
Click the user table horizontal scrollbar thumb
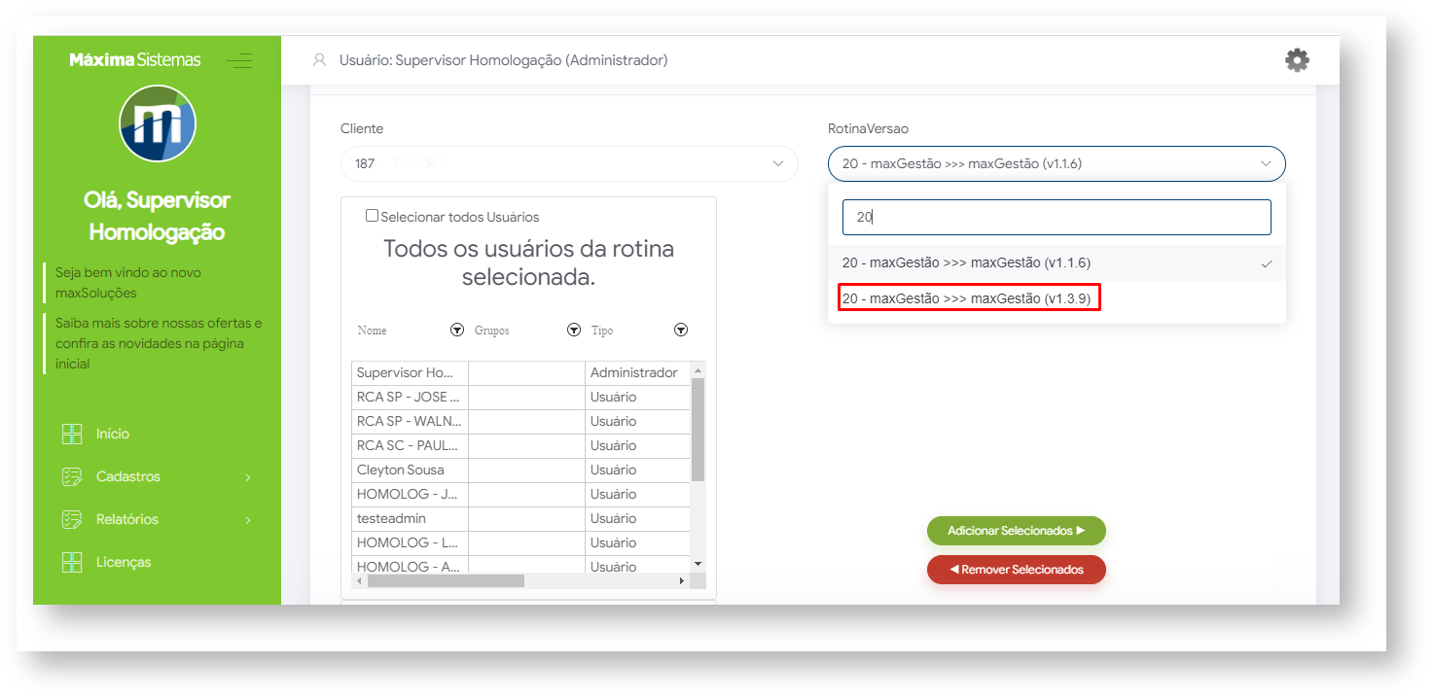(x=446, y=580)
